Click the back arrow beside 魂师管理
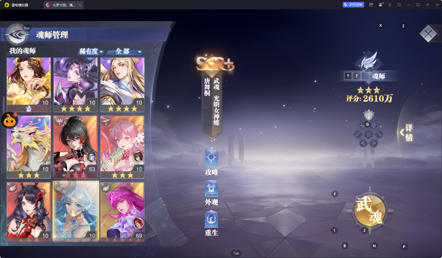Screen dimensions: 442x258 click(x=17, y=35)
